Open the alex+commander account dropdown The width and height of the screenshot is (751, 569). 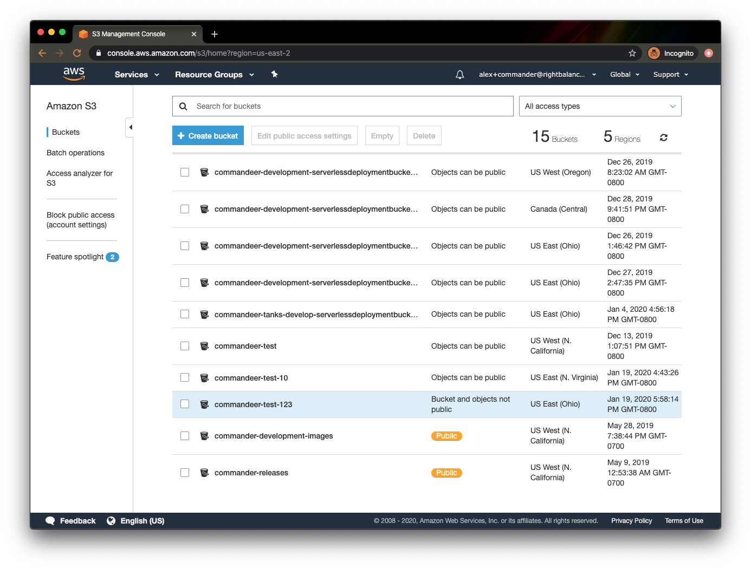pyautogui.click(x=538, y=75)
